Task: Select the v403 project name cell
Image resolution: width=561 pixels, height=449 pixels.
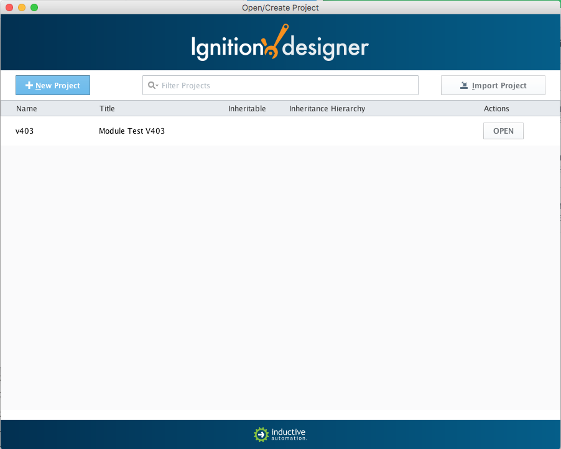Action: pyautogui.click(x=24, y=131)
